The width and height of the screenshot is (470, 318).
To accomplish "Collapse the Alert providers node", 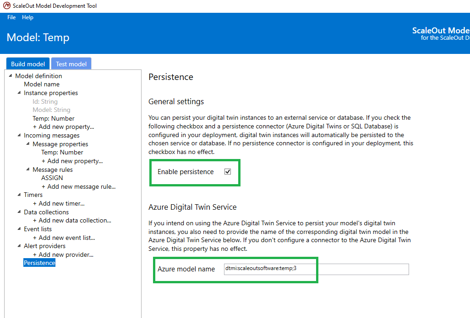I will (x=19, y=246).
